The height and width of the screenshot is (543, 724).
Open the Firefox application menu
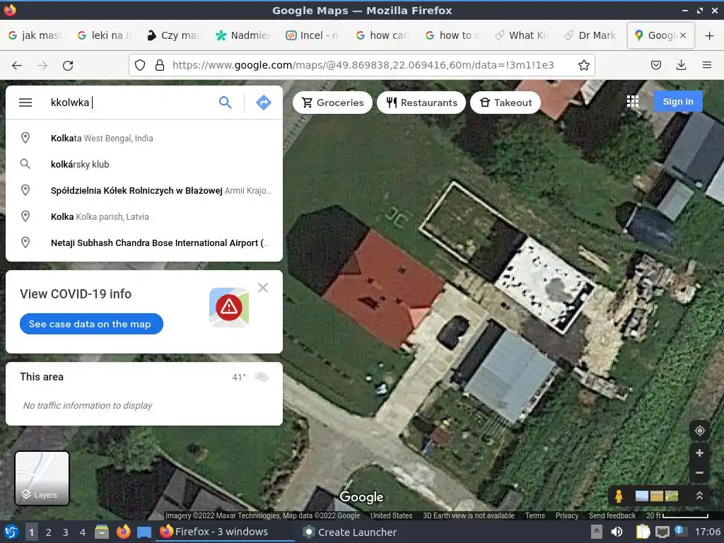tap(707, 65)
